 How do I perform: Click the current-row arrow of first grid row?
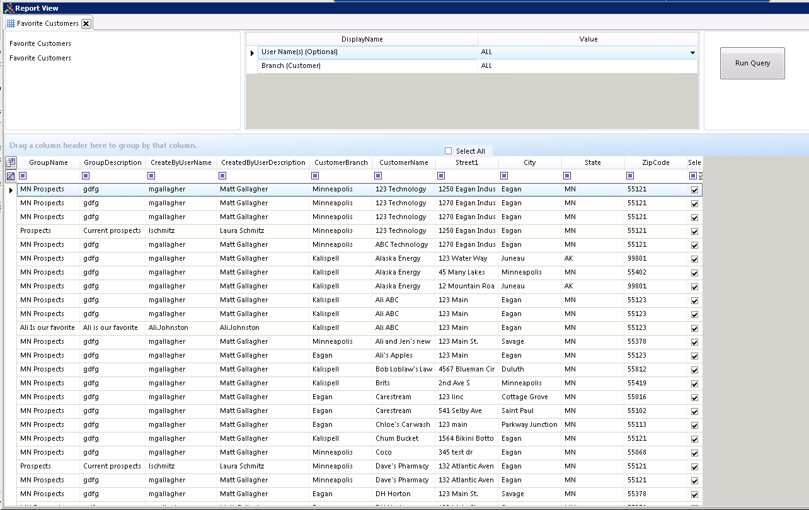pyautogui.click(x=11, y=190)
